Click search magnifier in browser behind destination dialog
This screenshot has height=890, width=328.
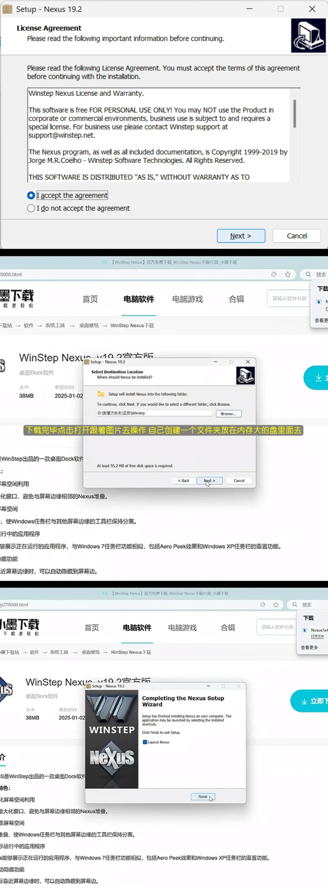[308, 274]
